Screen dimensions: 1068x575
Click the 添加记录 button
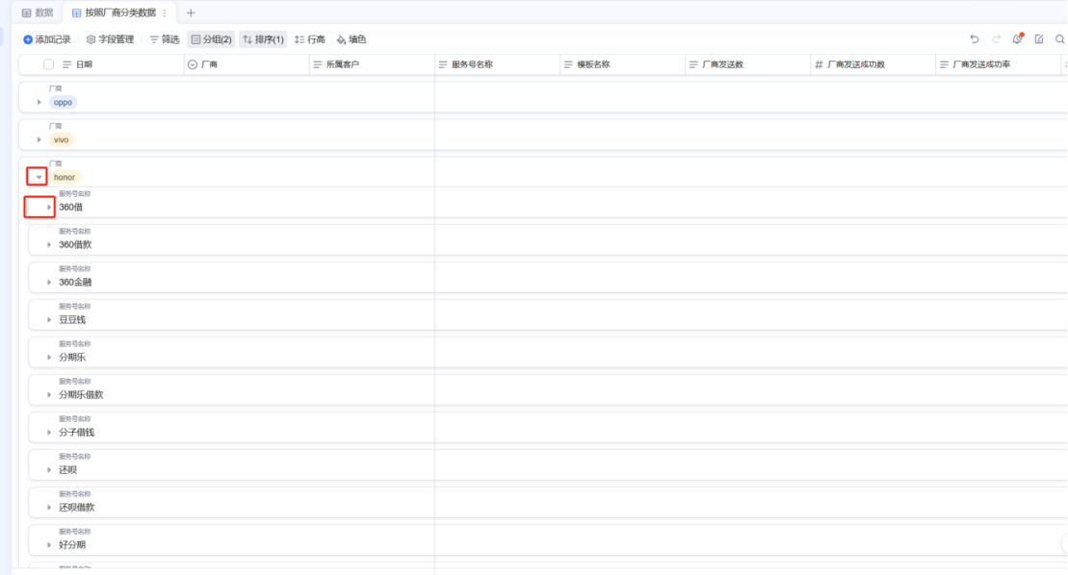46,39
